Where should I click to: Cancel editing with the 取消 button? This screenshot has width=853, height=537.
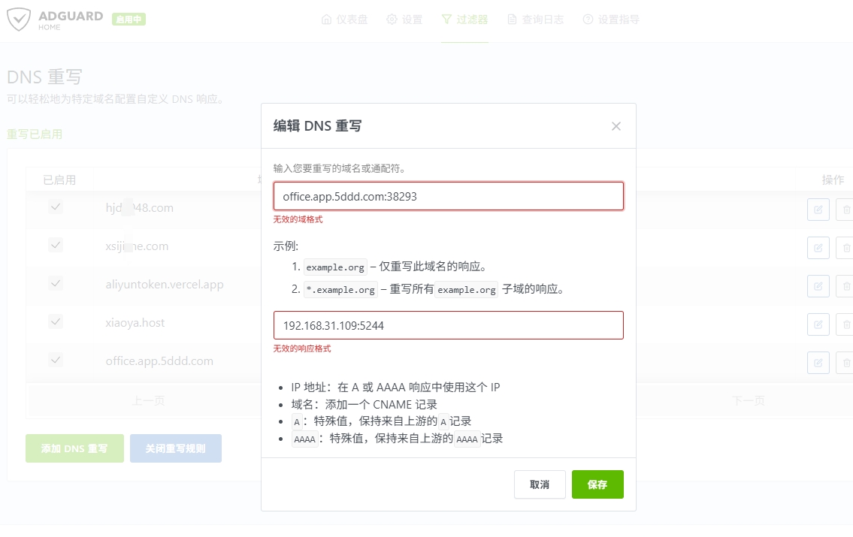(x=540, y=484)
